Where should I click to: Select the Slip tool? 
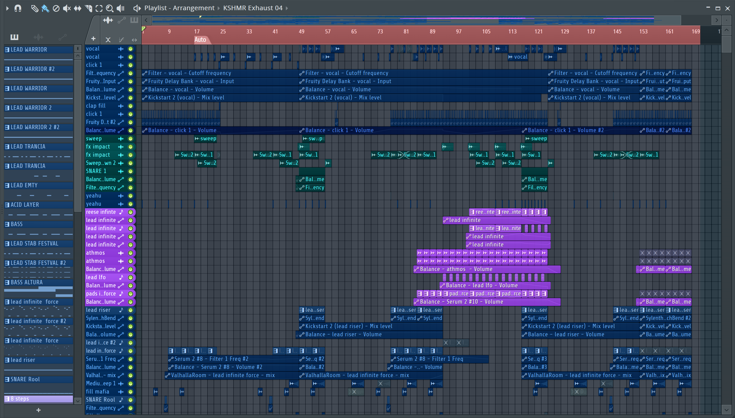pyautogui.click(x=78, y=8)
